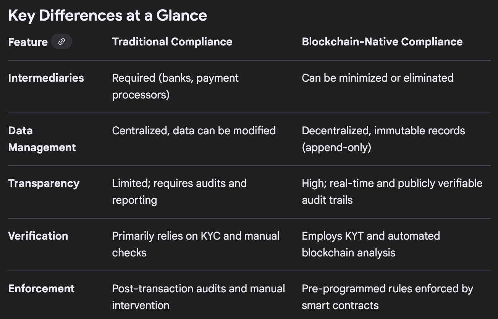The height and width of the screenshot is (319, 498).
Task: Select the Centralized, data can be modified cell
Action: click(194, 130)
